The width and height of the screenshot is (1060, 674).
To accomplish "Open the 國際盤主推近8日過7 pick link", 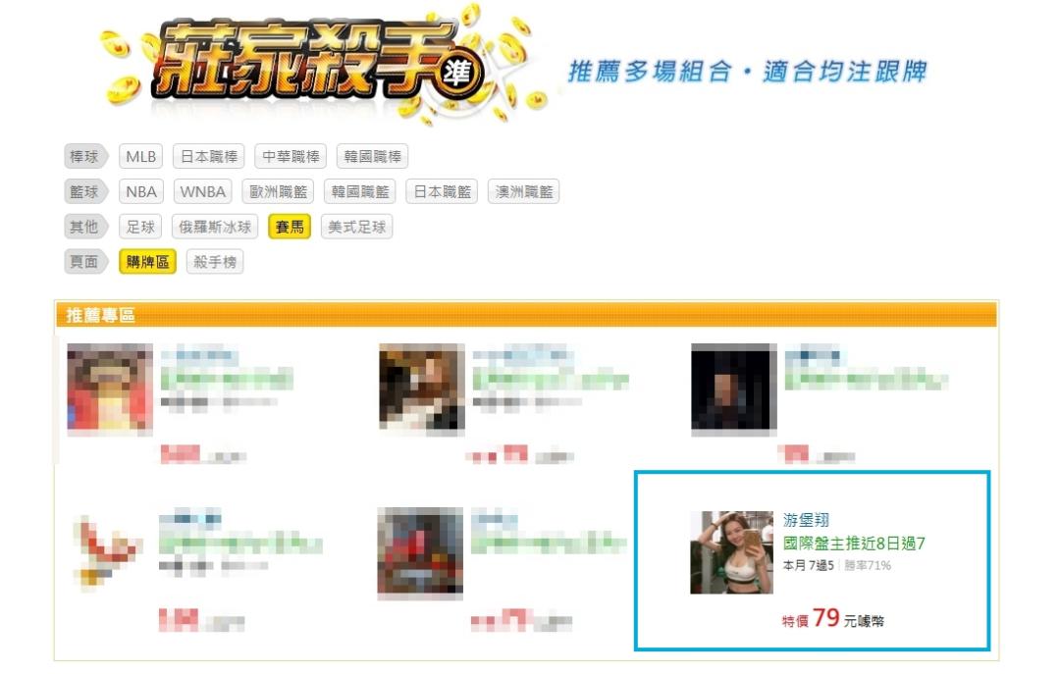I will pyautogui.click(x=854, y=544).
